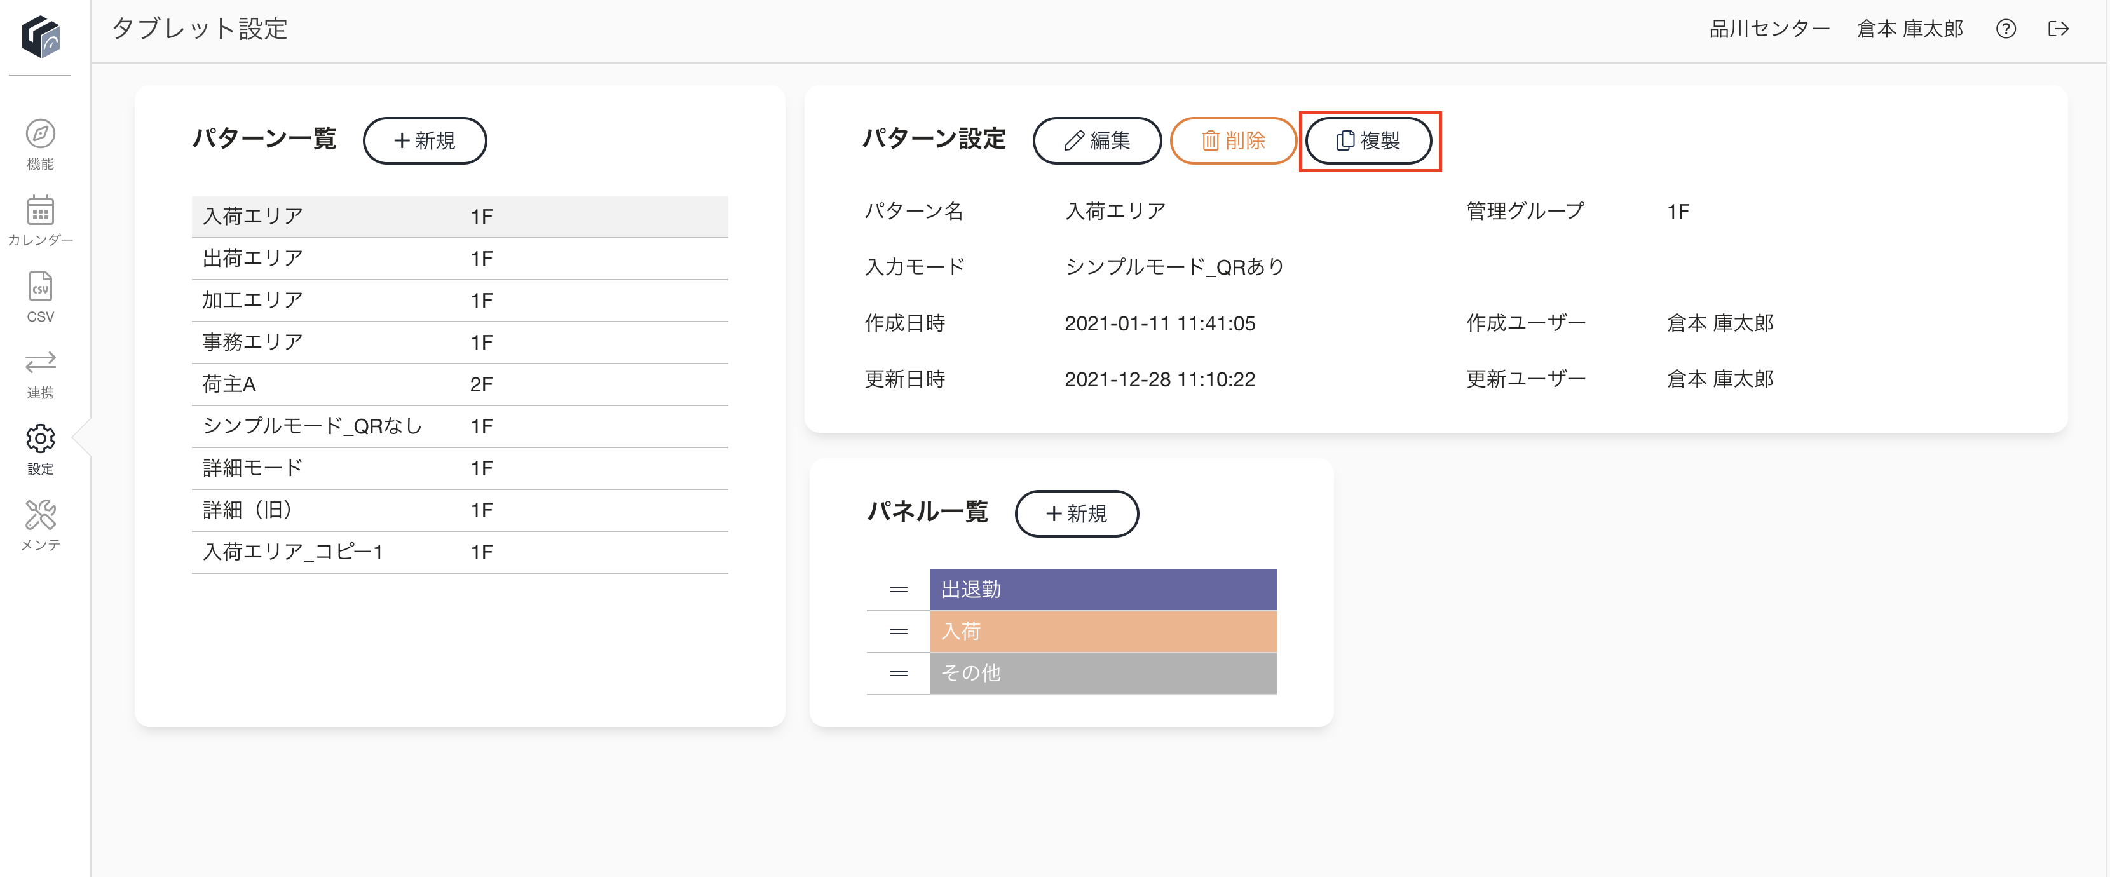Select the purple 出退勤 panel
The image size is (2110, 877).
pyautogui.click(x=1103, y=590)
